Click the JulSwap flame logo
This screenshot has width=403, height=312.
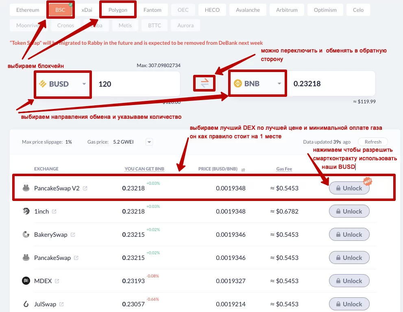point(26,304)
